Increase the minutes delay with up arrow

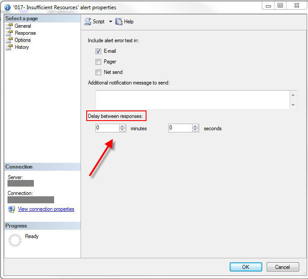tap(122, 126)
